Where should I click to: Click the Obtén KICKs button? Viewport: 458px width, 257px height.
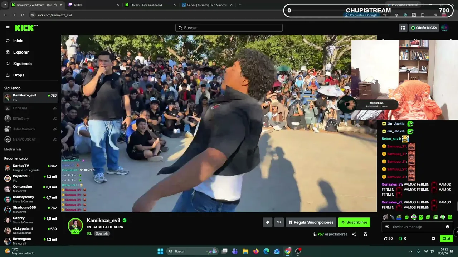pyautogui.click(x=424, y=28)
